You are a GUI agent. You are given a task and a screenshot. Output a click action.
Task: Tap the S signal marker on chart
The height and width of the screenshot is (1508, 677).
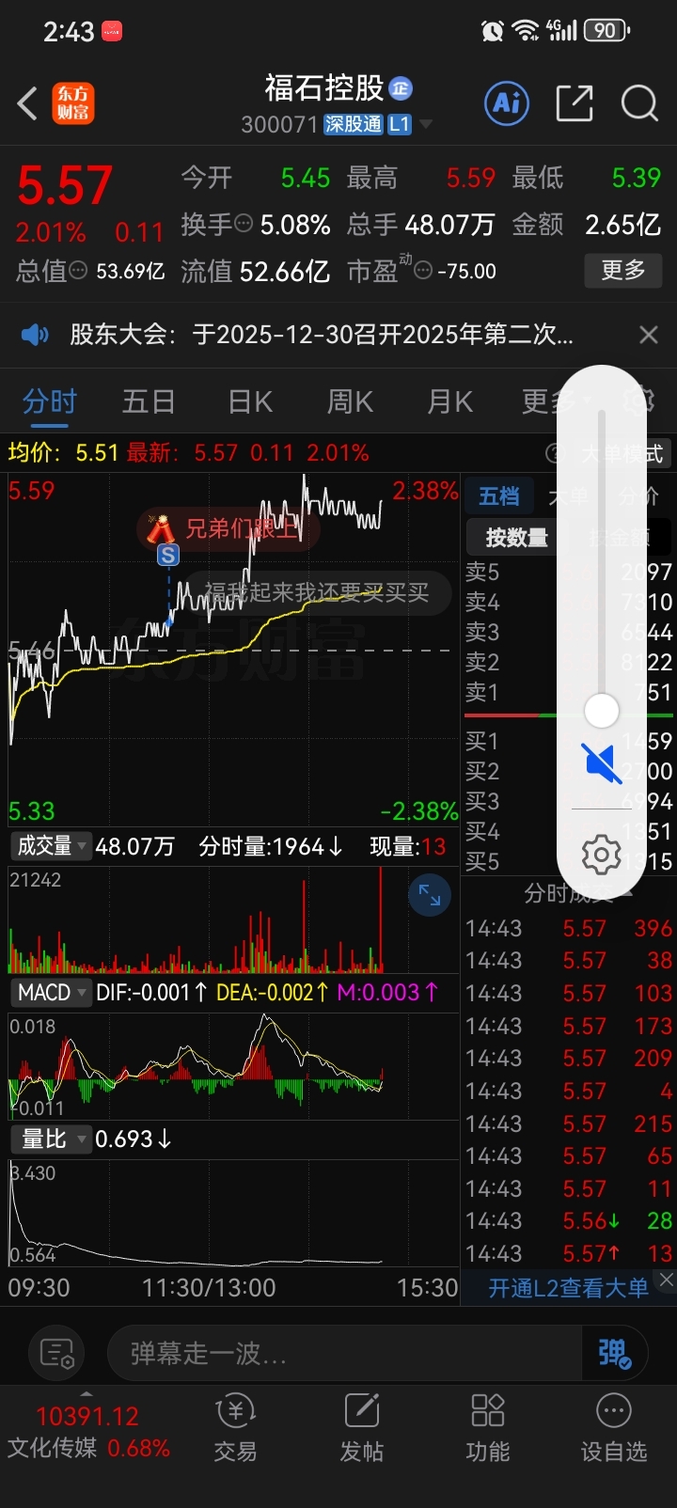167,555
